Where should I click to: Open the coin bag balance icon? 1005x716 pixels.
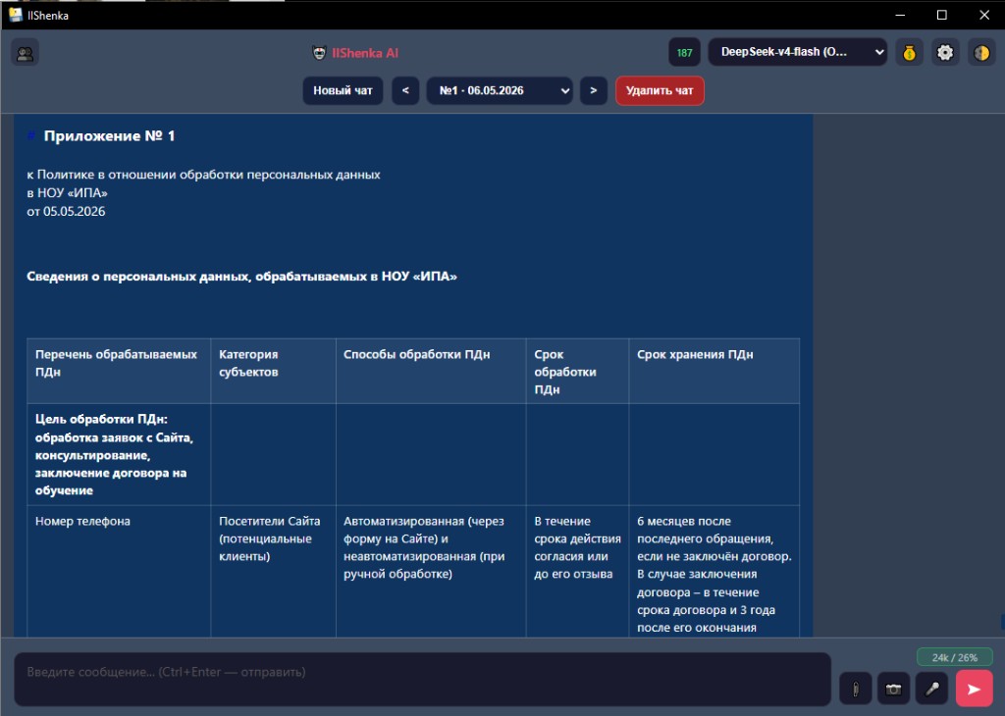coord(909,53)
